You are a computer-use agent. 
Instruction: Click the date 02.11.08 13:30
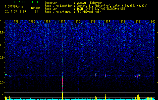click(x=15, y=11)
